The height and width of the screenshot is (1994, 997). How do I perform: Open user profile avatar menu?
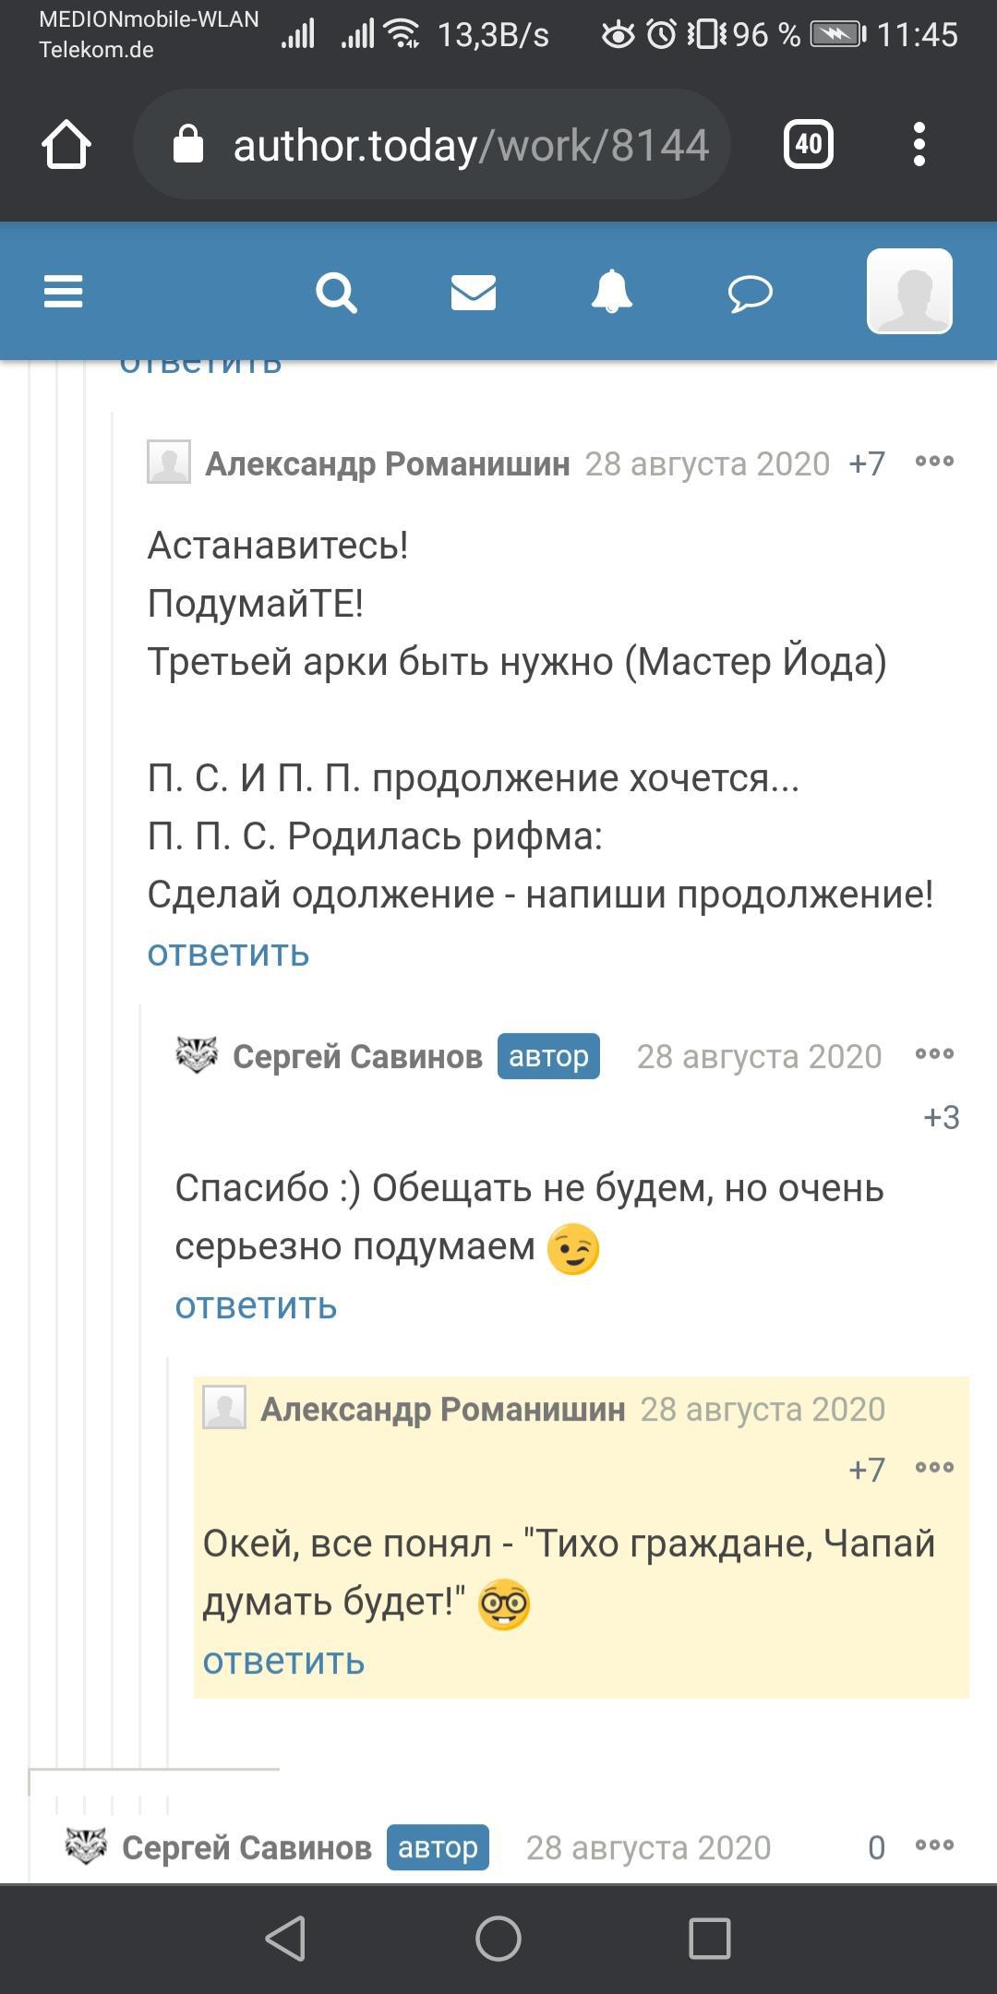[x=909, y=291]
